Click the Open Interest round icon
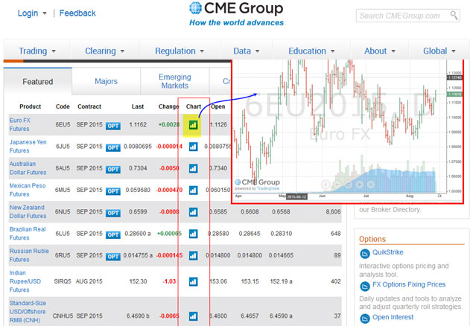The height and width of the screenshot is (326, 470). (x=365, y=319)
